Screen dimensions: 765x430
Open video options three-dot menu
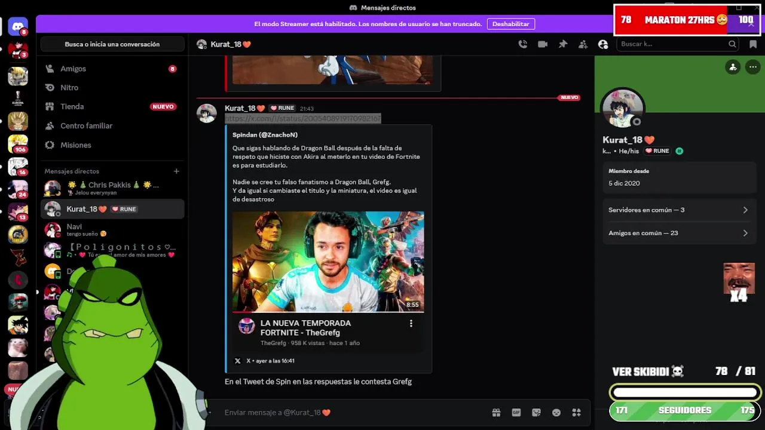[411, 324]
